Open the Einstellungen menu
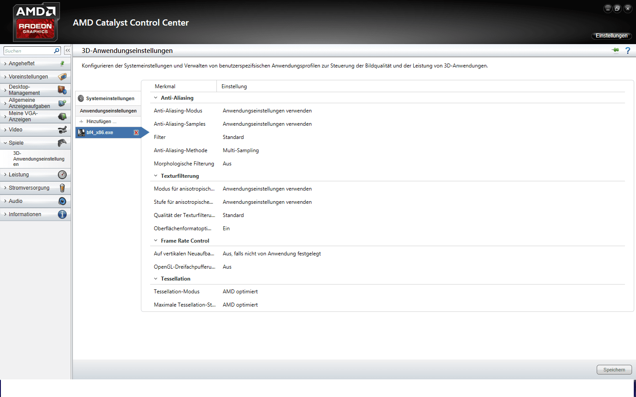The width and height of the screenshot is (636, 397). point(611,36)
